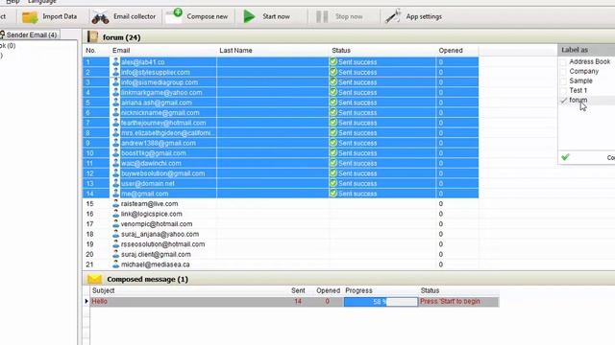Check the Company label checkbox
Screen dimensions: 615x345
563,72
